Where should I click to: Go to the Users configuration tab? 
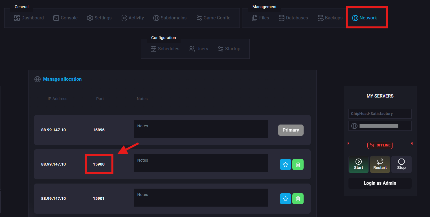coord(198,49)
